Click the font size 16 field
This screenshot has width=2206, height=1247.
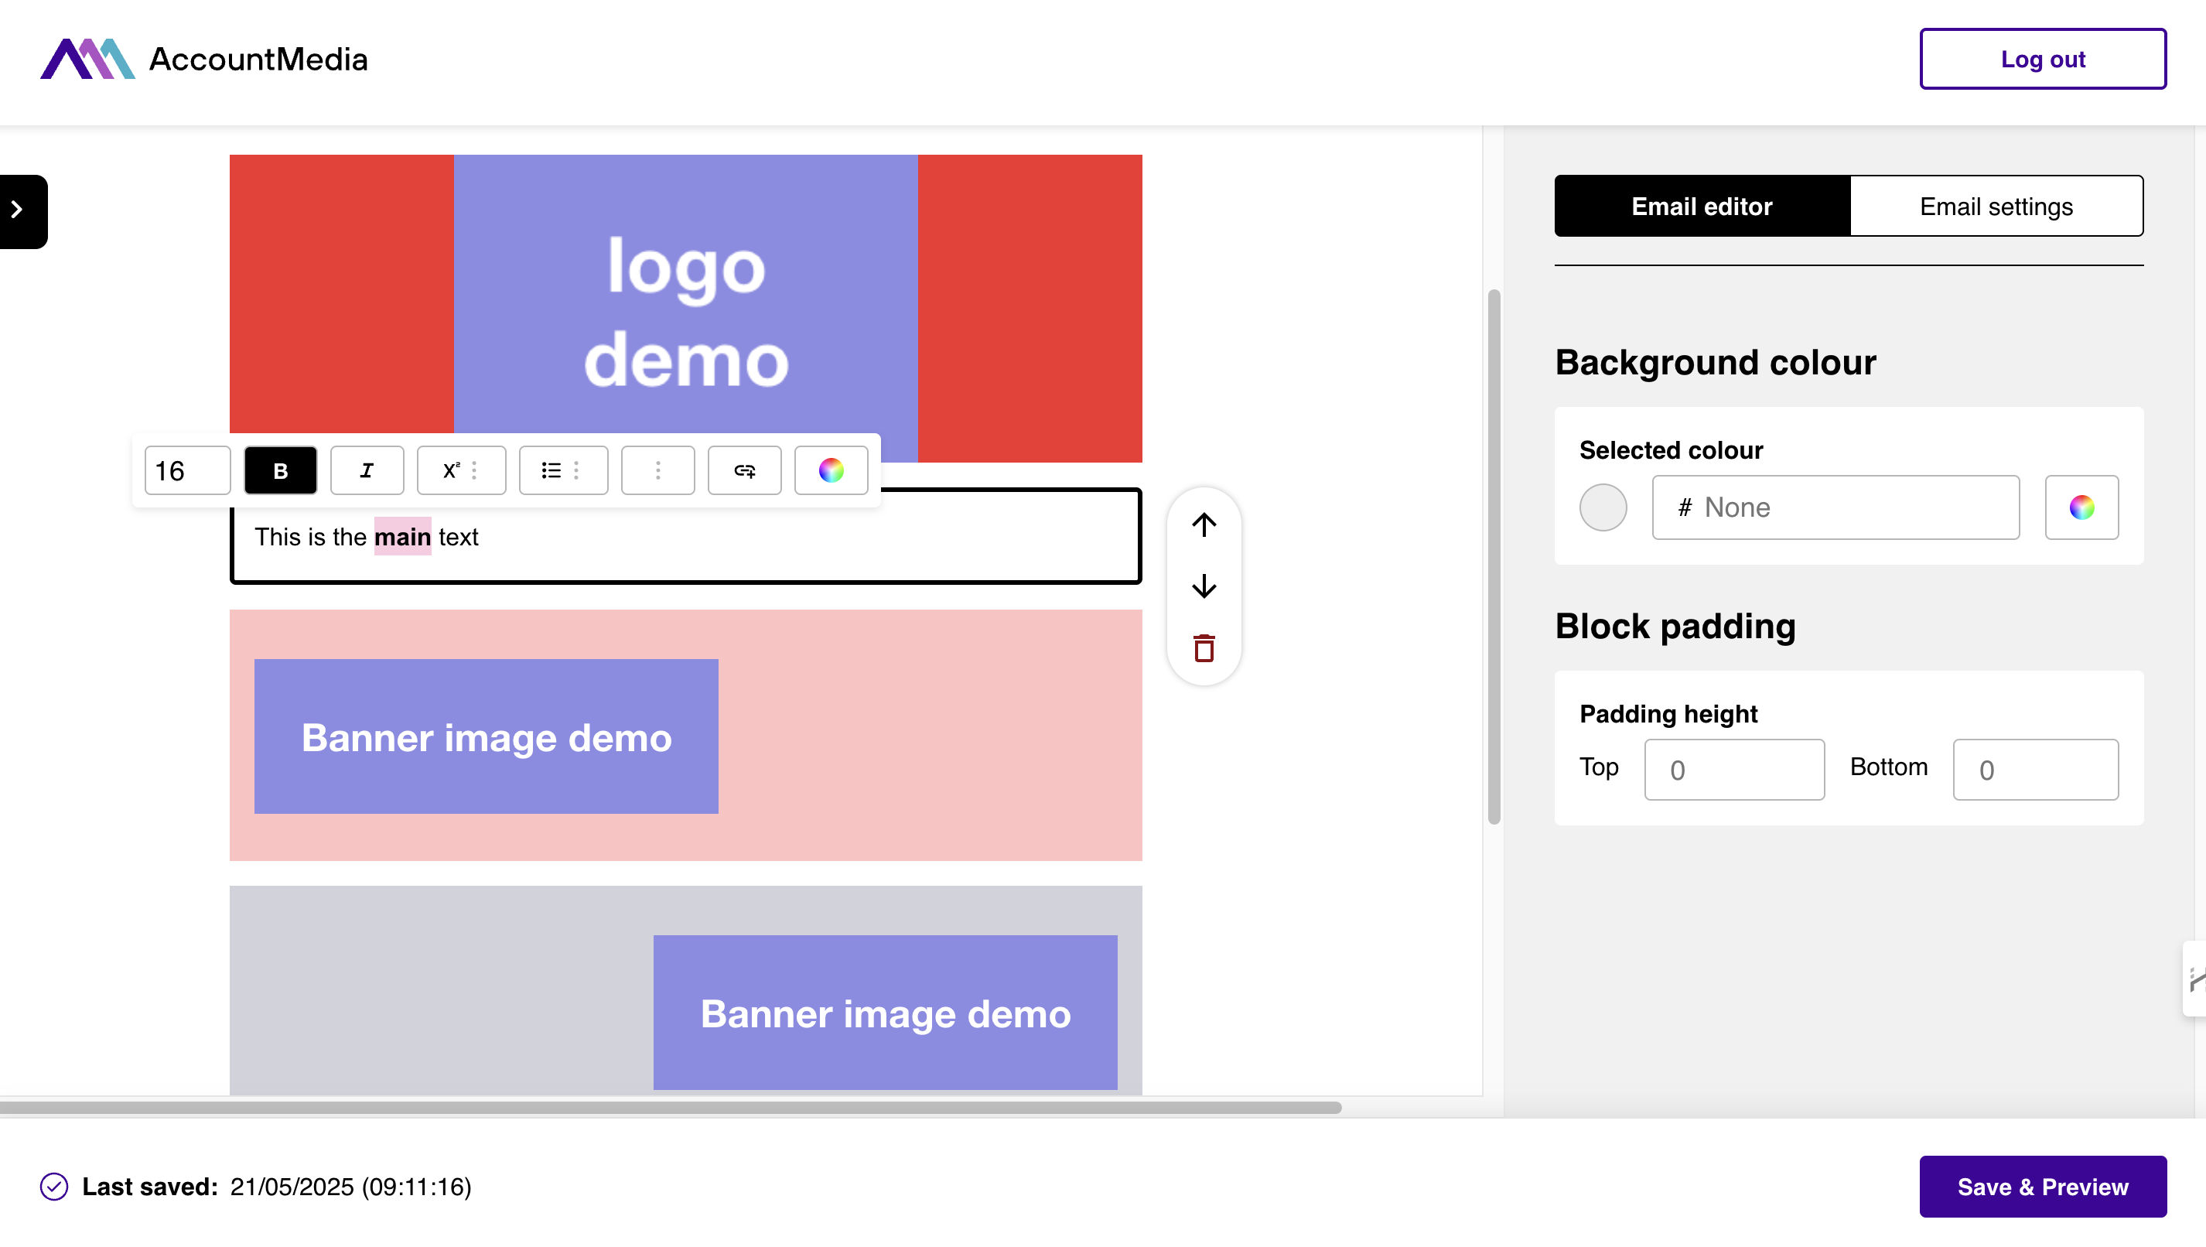point(186,470)
